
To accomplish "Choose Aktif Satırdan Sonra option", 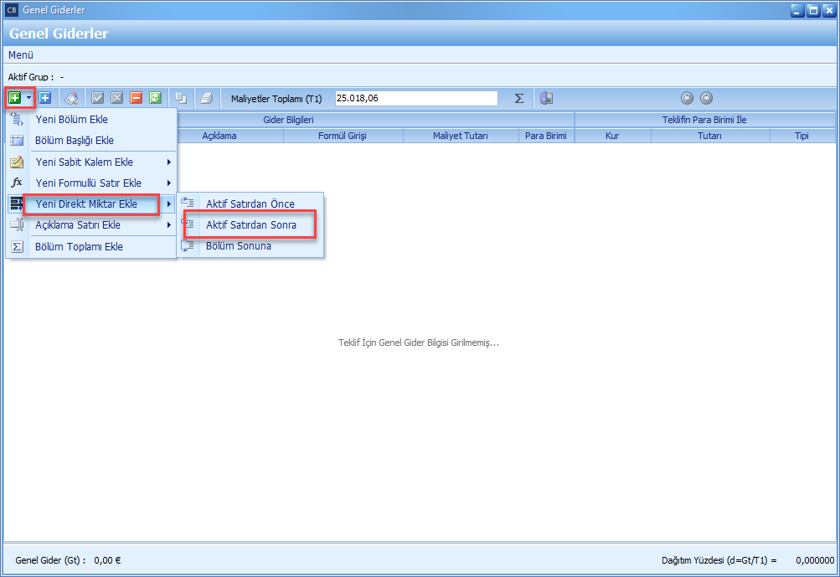I will click(x=250, y=225).
